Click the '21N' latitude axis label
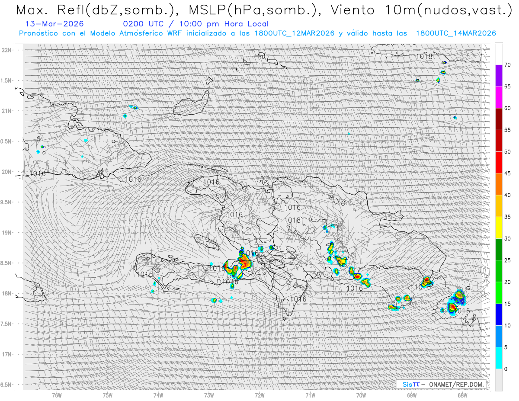 [x=6, y=111]
